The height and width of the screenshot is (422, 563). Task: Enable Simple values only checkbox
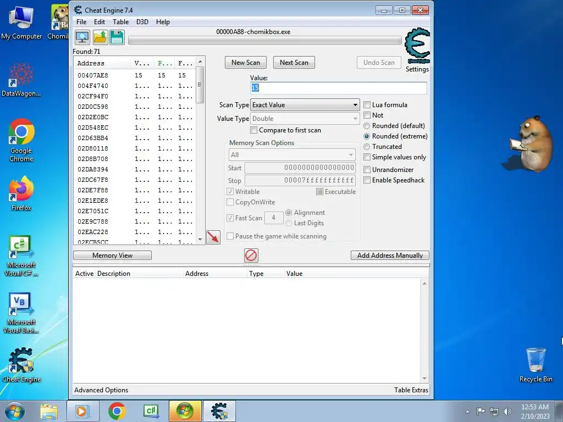pos(367,157)
